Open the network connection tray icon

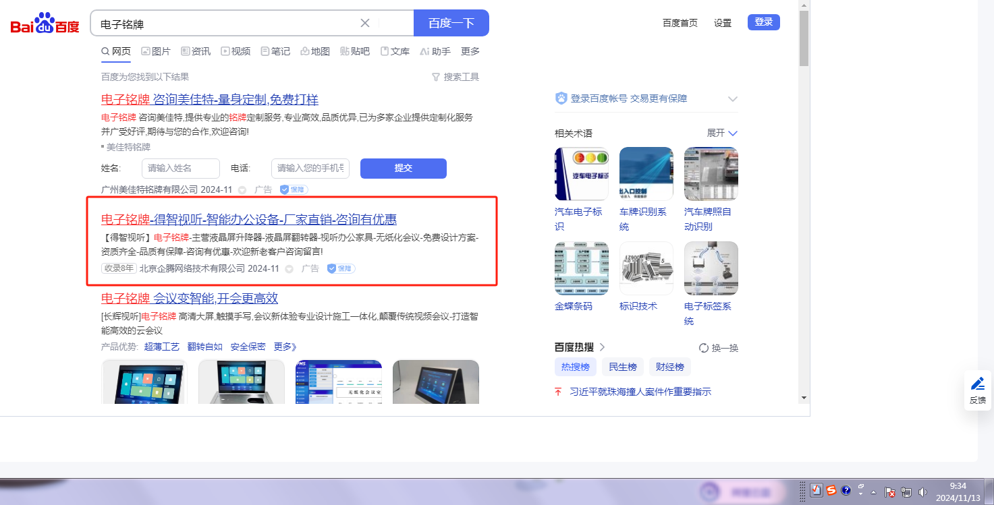[x=906, y=492]
